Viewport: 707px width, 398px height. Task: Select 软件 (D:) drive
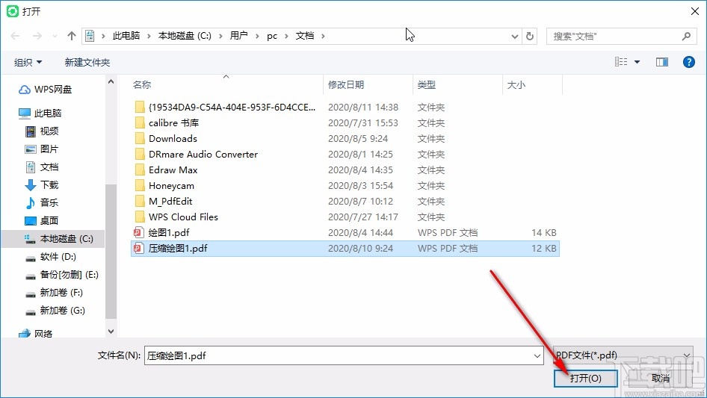click(x=51, y=256)
